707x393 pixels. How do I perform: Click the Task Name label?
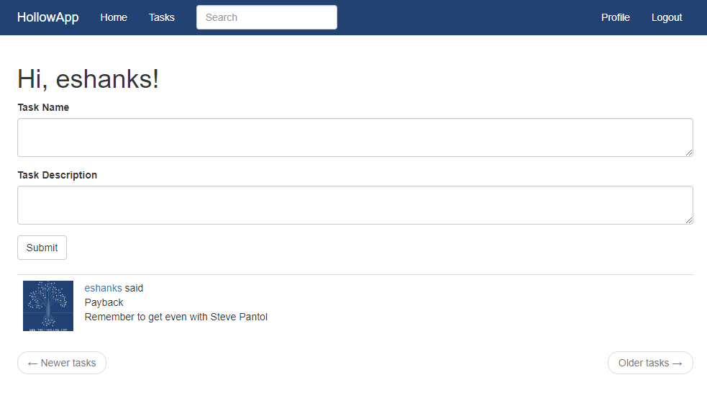pyautogui.click(x=43, y=107)
